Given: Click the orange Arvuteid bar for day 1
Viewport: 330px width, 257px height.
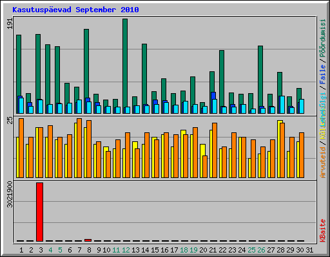Looking at the screenshot, I should [21, 148].
